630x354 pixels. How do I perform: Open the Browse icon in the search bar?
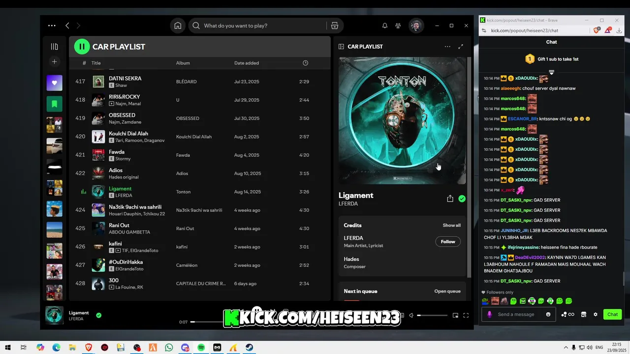pos(335,26)
